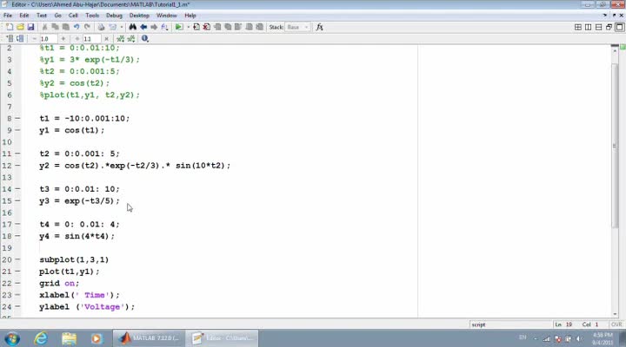This screenshot has width=626, height=347.
Task: Launch Internet Explorer from taskbar
Action: pos(41,338)
